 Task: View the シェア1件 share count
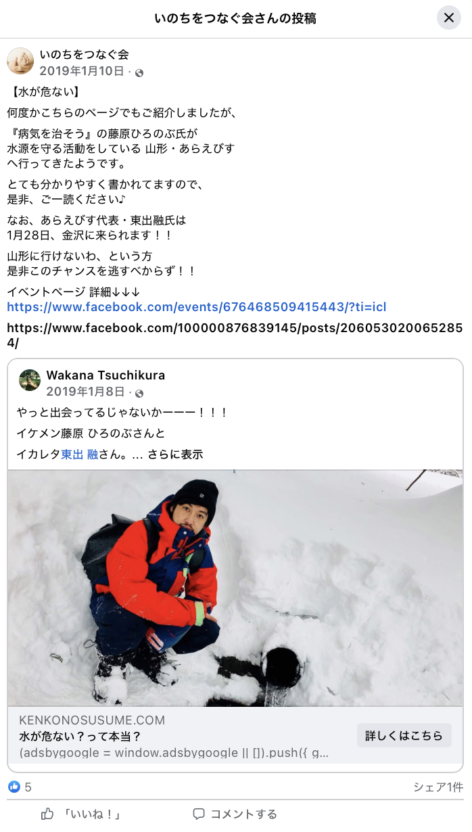pyautogui.click(x=438, y=787)
